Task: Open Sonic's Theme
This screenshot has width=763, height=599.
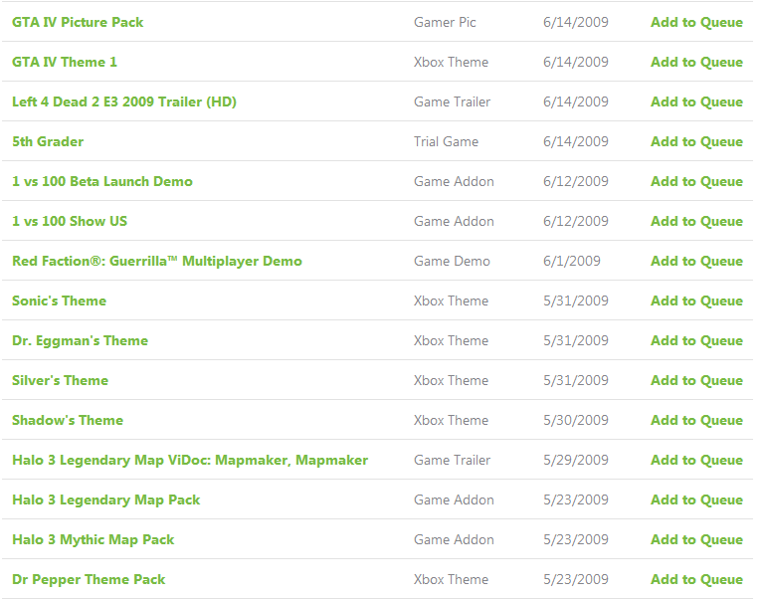Action: pos(60,301)
